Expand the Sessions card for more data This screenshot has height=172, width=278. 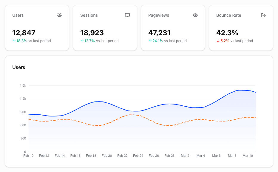click(105, 27)
